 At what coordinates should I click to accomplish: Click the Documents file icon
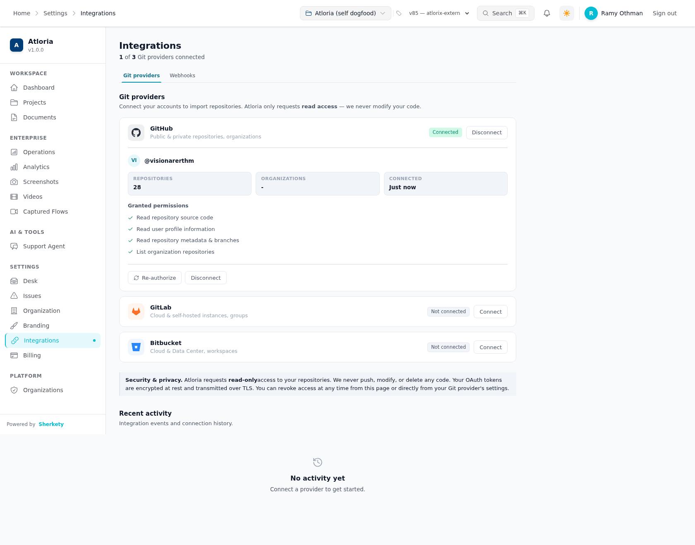[x=14, y=117]
